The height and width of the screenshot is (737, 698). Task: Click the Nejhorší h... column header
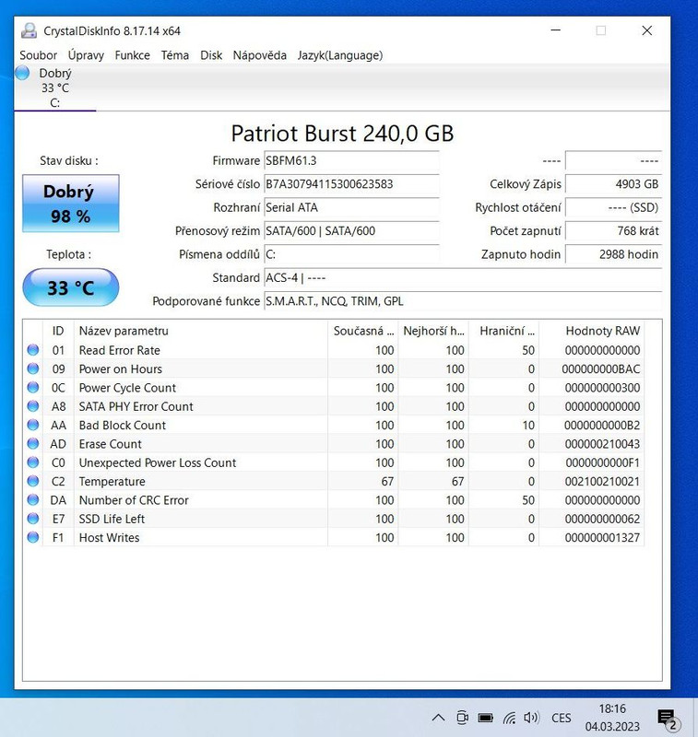(x=433, y=331)
